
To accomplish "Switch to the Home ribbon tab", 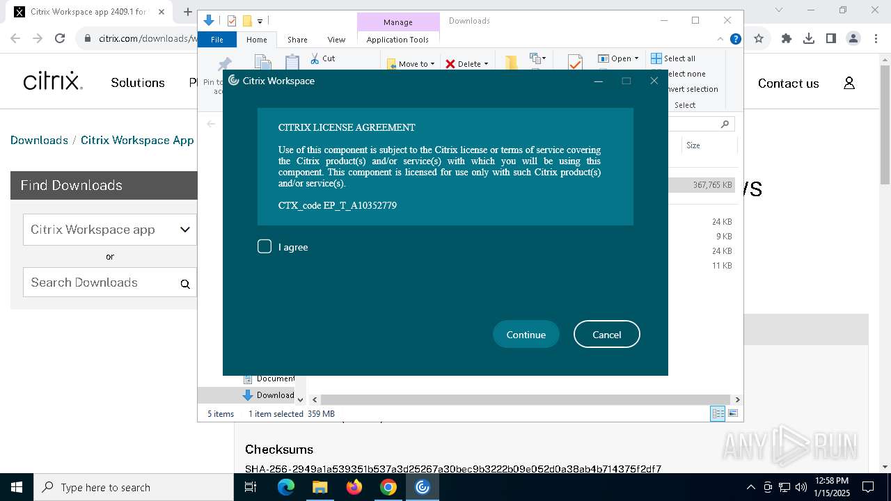I will [x=256, y=40].
